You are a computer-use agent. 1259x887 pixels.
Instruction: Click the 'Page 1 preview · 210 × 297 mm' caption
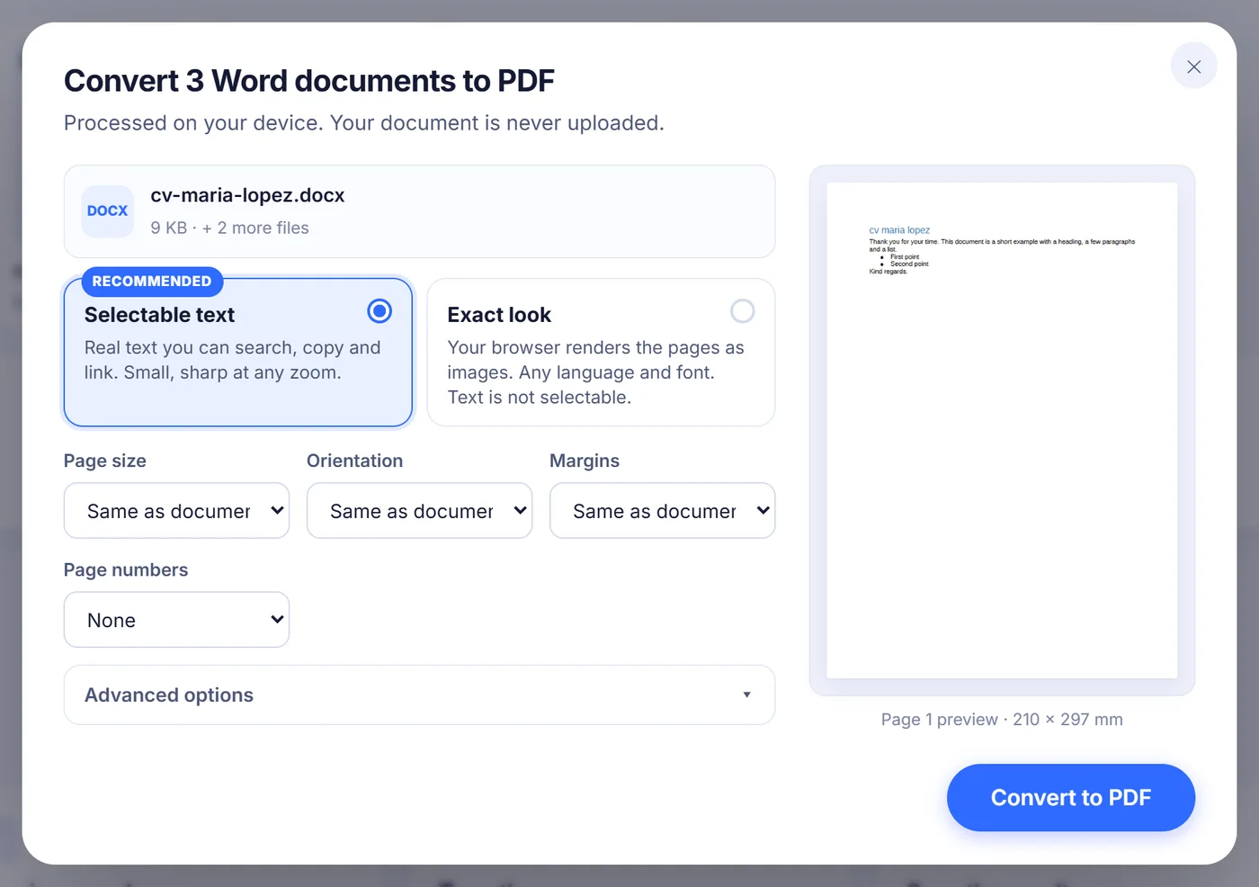pyautogui.click(x=1002, y=720)
